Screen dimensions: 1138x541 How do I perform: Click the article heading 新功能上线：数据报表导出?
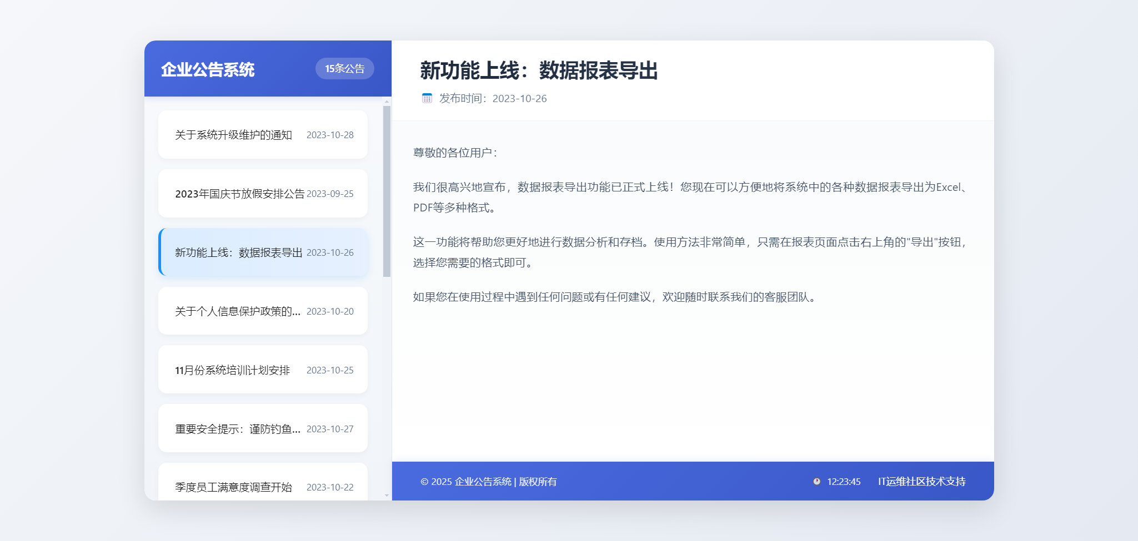(539, 70)
